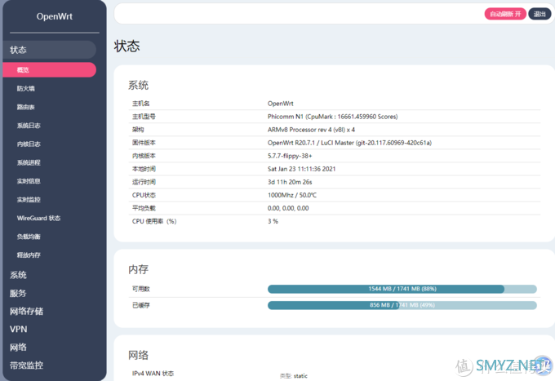Viewport: 555px width, 381px height.
Task: Click the 退出 logout button
Action: click(x=539, y=14)
